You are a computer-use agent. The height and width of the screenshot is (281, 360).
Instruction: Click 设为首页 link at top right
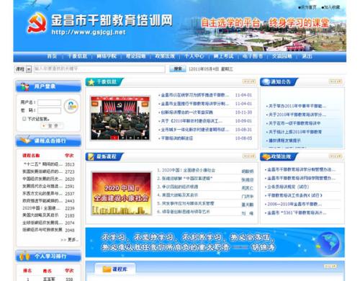coord(307,7)
